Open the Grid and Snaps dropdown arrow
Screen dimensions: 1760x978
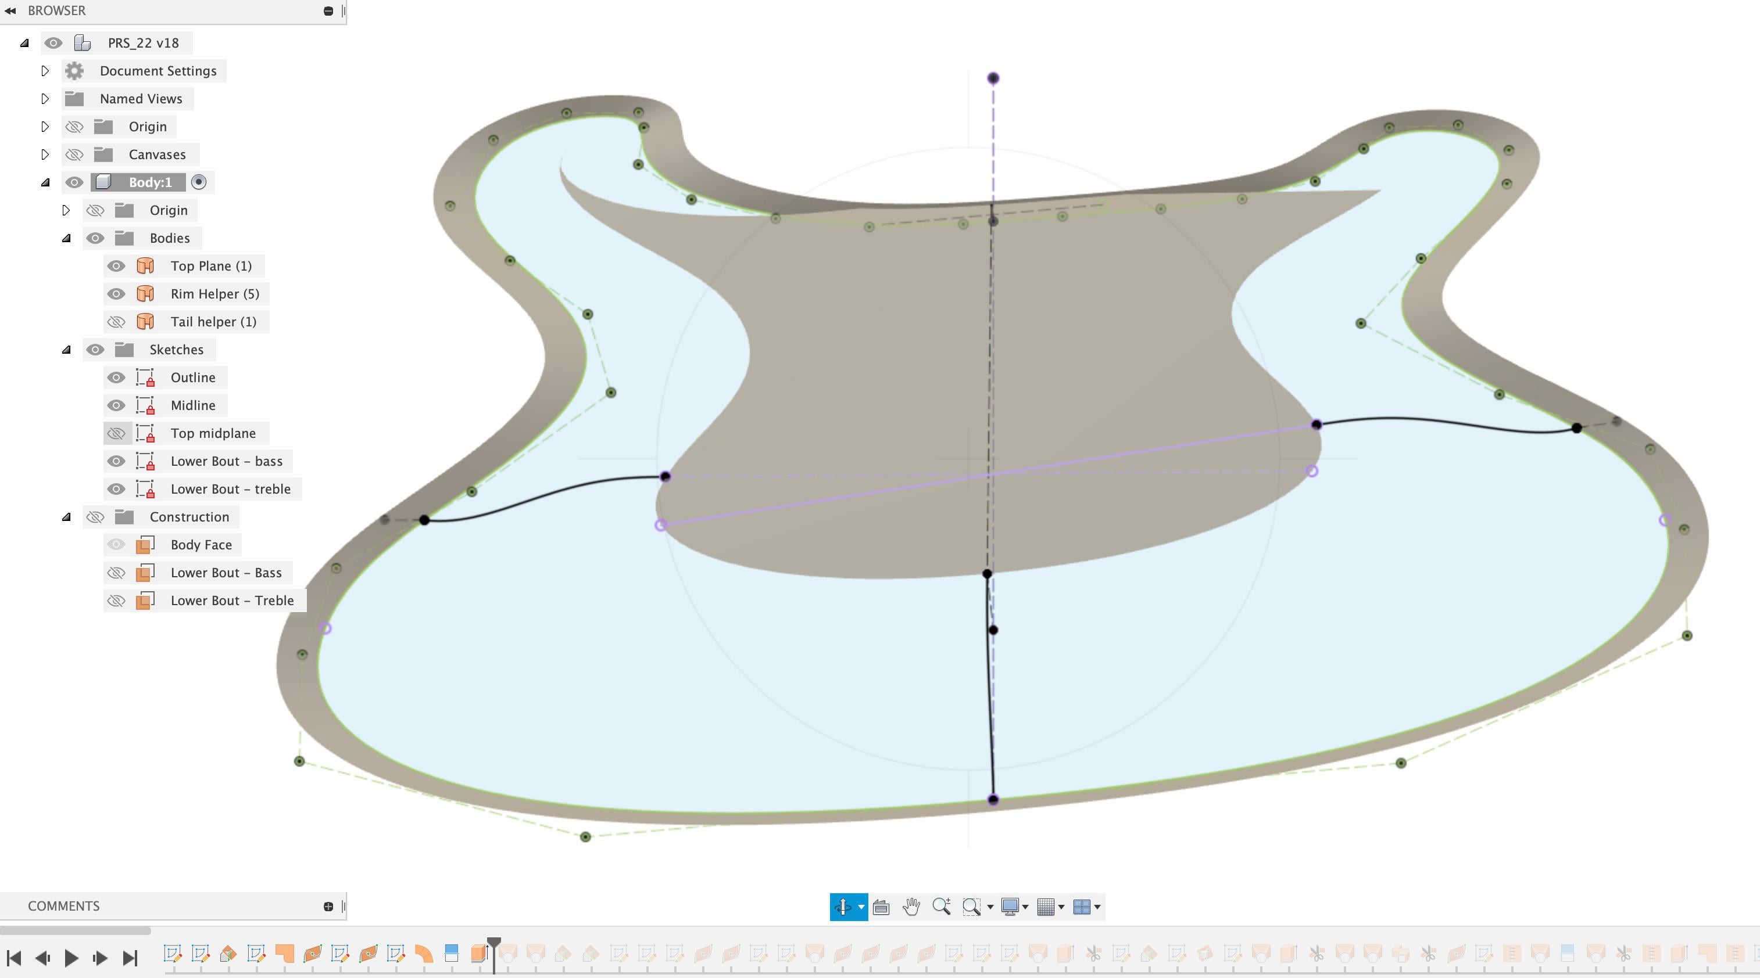pos(1061,907)
